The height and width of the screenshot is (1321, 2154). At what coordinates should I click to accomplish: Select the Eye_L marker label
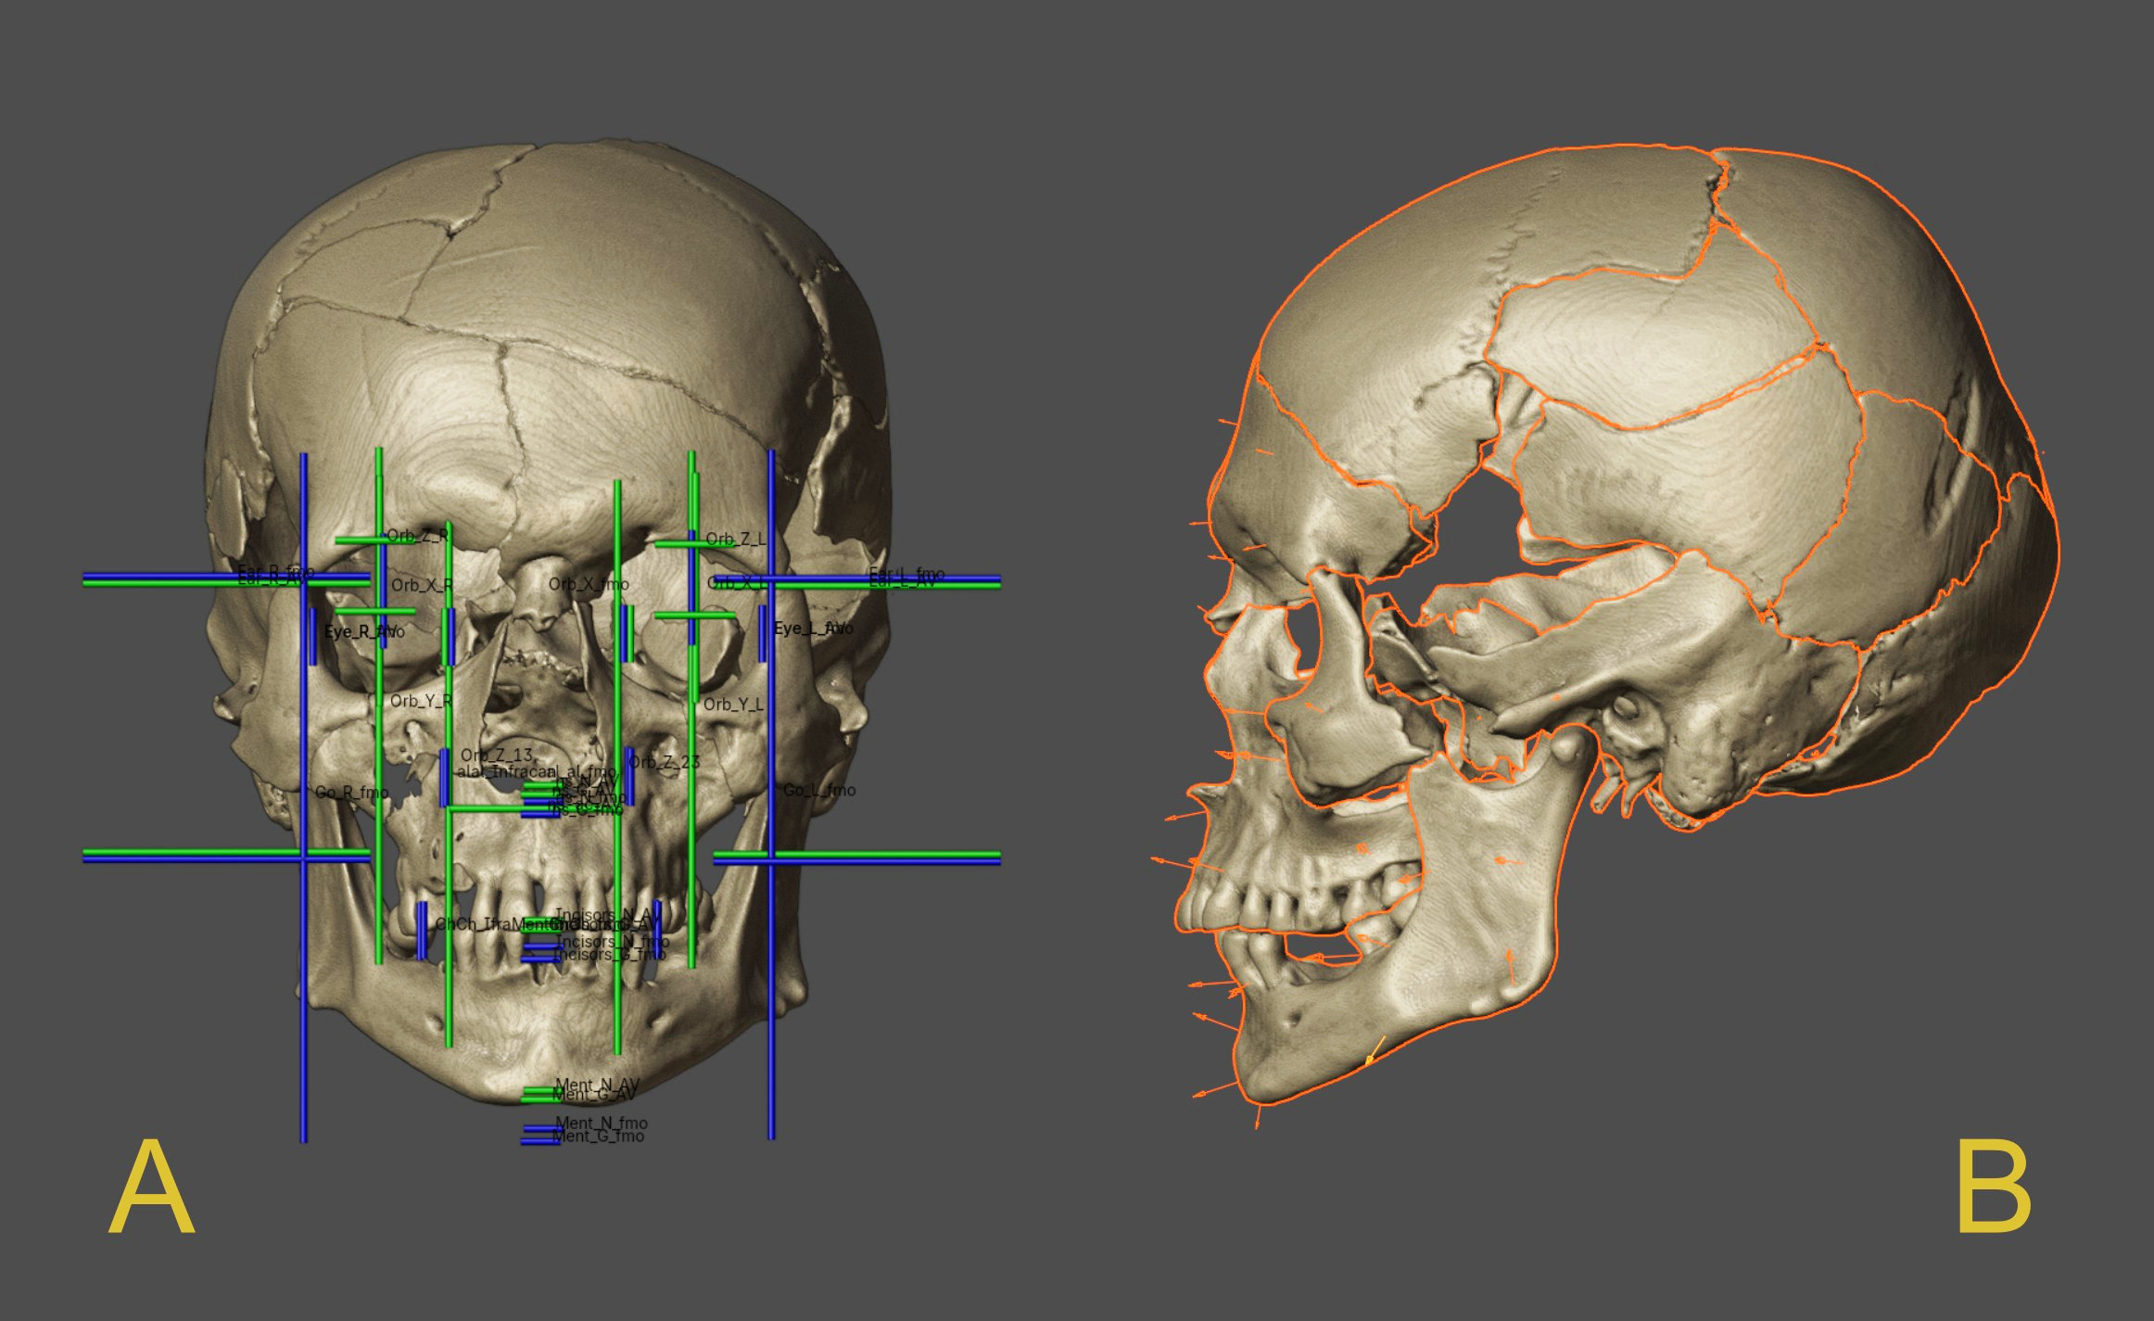coord(813,629)
